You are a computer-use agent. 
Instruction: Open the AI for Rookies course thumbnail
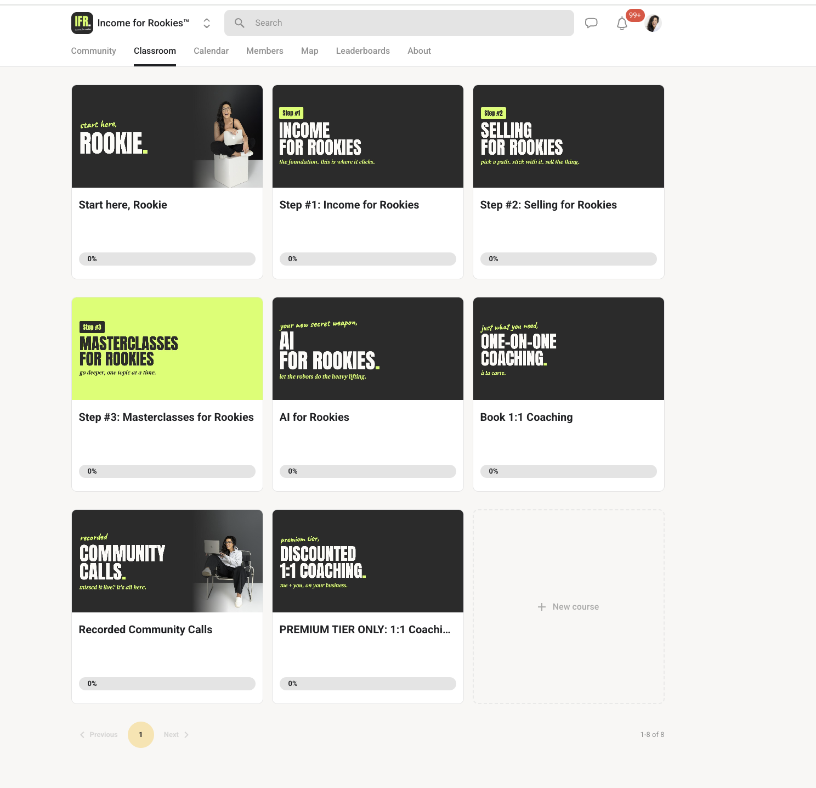368,348
